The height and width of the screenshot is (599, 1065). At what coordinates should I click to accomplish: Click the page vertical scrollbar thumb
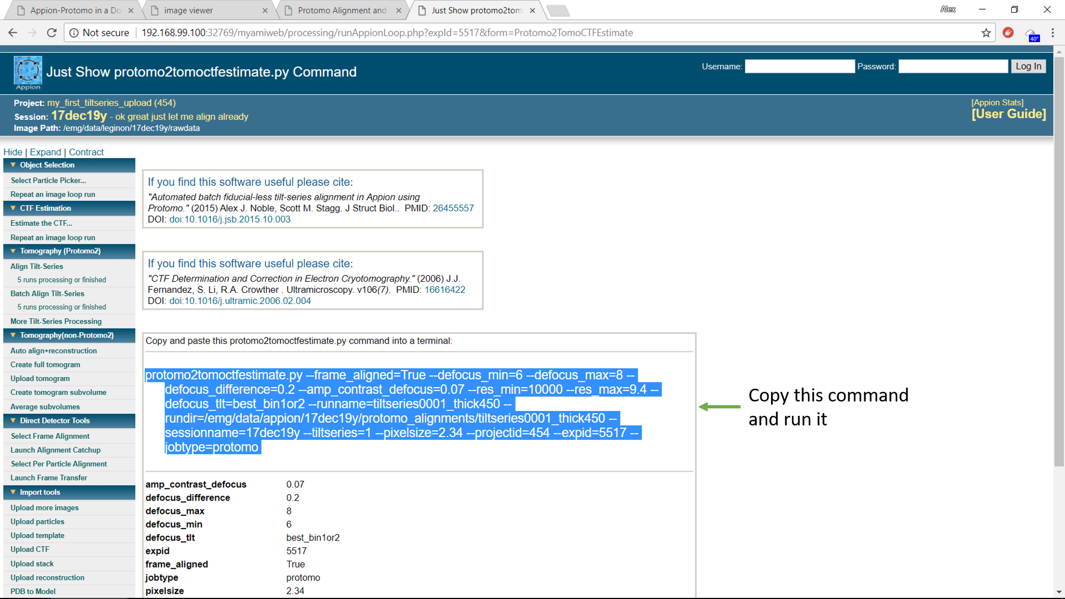[x=1059, y=261]
